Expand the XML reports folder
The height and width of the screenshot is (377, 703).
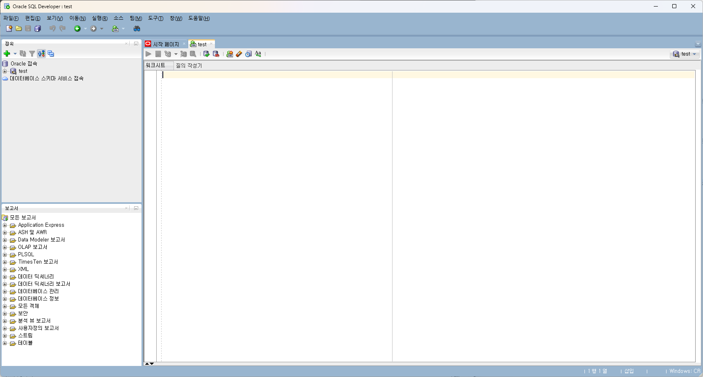click(5, 269)
